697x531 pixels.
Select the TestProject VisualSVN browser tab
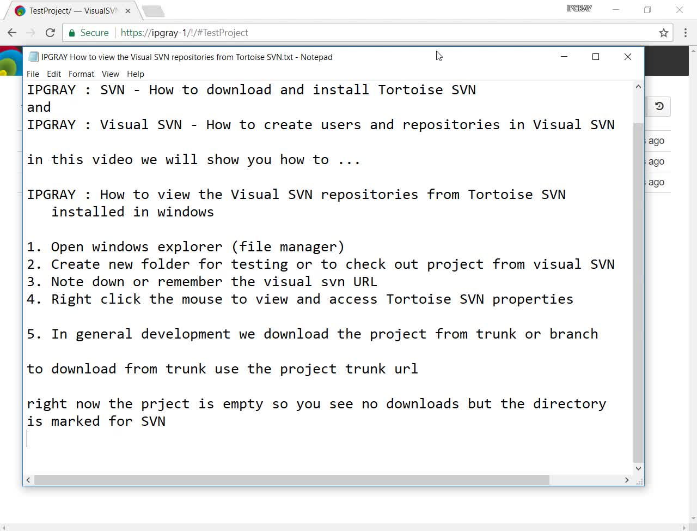72,11
